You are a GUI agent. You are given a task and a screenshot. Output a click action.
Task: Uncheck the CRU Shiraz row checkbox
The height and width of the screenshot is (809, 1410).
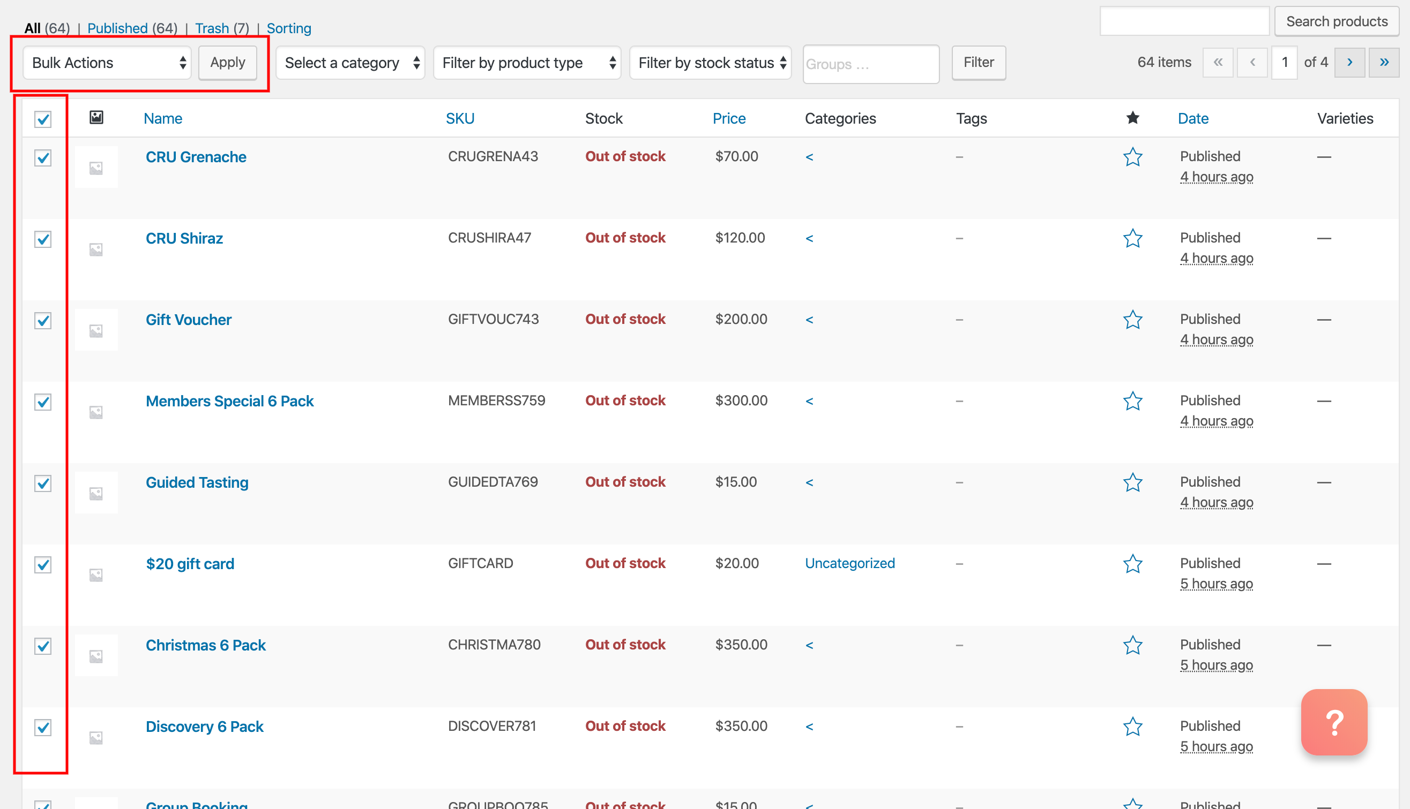(43, 239)
